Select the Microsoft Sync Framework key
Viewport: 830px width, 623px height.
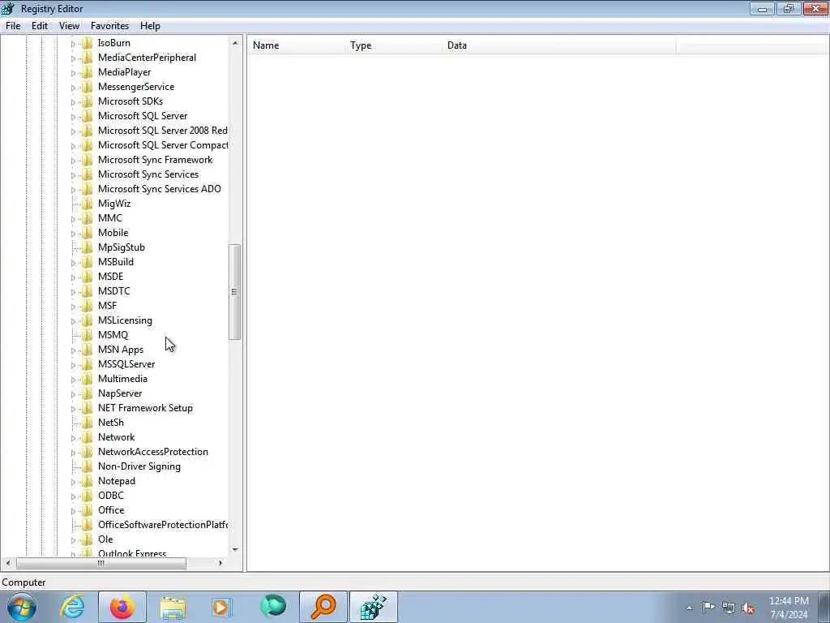tap(155, 160)
